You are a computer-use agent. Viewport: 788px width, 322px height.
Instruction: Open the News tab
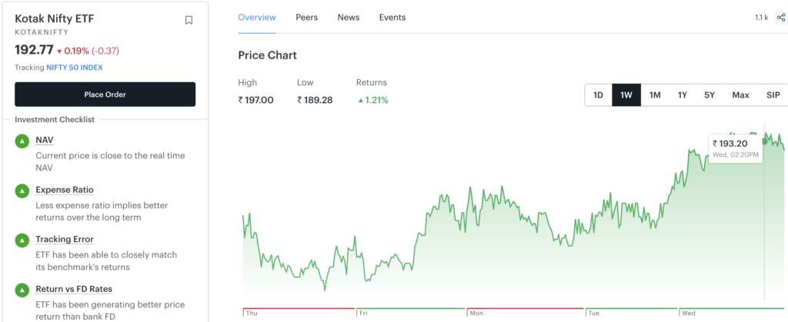coord(349,18)
